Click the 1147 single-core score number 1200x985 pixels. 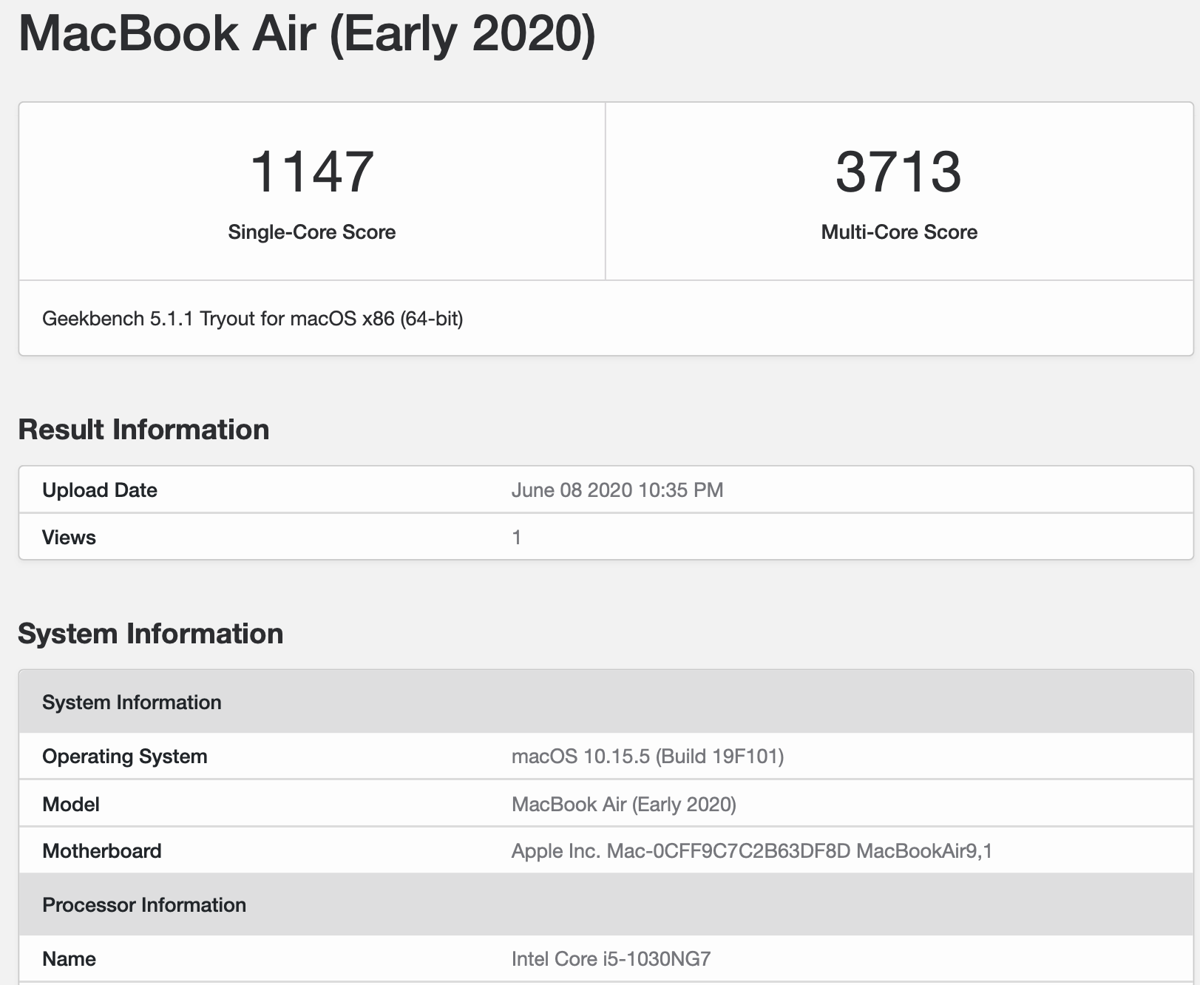(x=311, y=172)
